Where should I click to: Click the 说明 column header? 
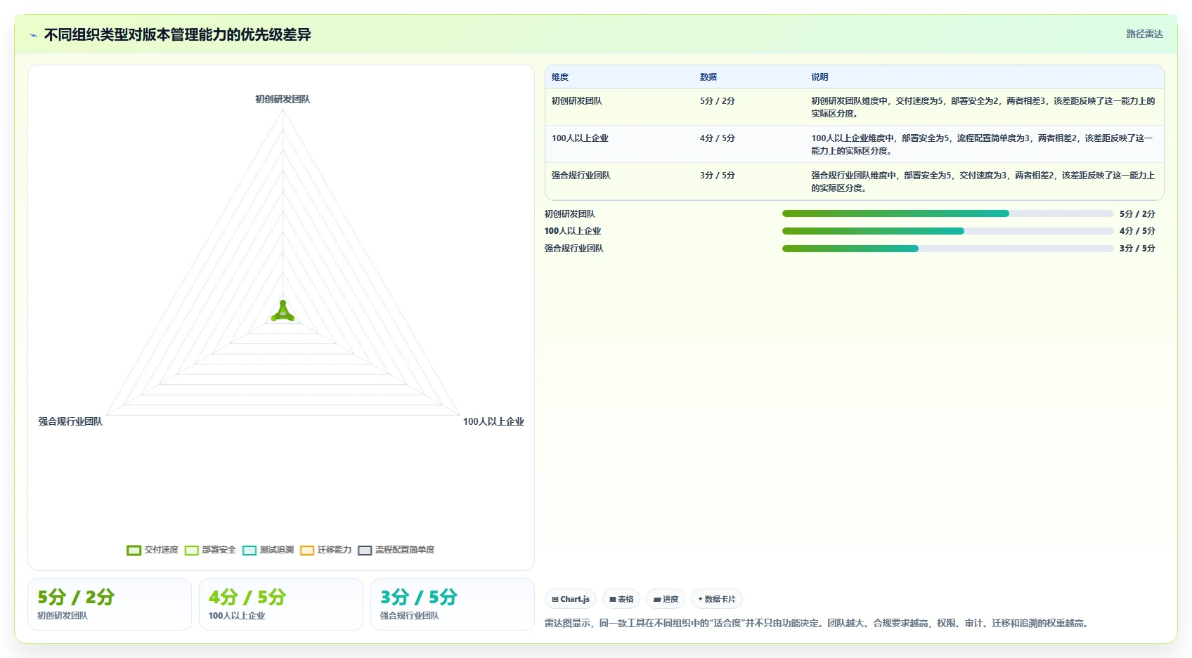tap(819, 77)
